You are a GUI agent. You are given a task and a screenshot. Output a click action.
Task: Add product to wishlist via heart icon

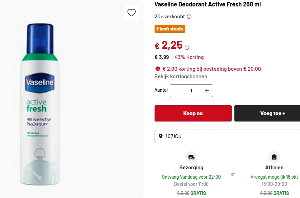click(x=132, y=13)
